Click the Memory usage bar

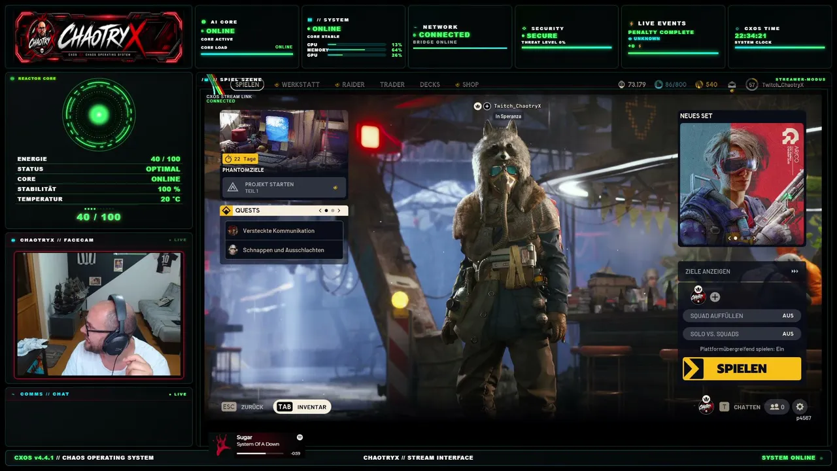click(x=356, y=50)
